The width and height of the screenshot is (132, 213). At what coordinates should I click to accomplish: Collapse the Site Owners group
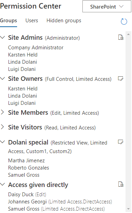tap(2, 78)
